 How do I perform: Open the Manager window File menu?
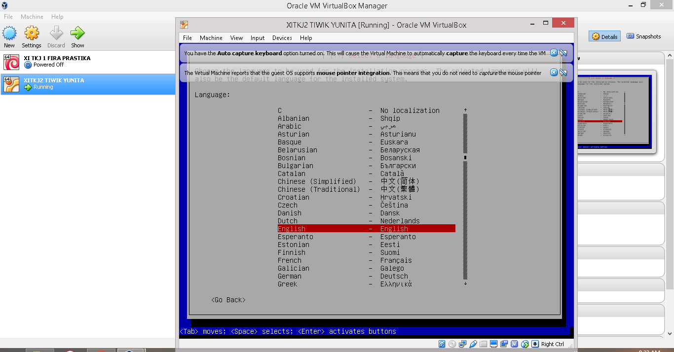(x=8, y=17)
